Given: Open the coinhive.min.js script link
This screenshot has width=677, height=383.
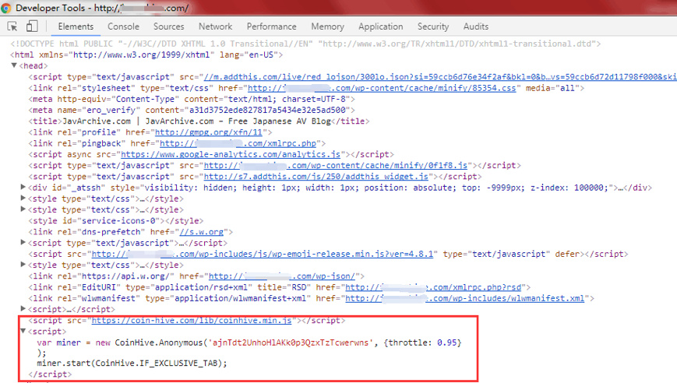Looking at the screenshot, I should pyautogui.click(x=192, y=321).
